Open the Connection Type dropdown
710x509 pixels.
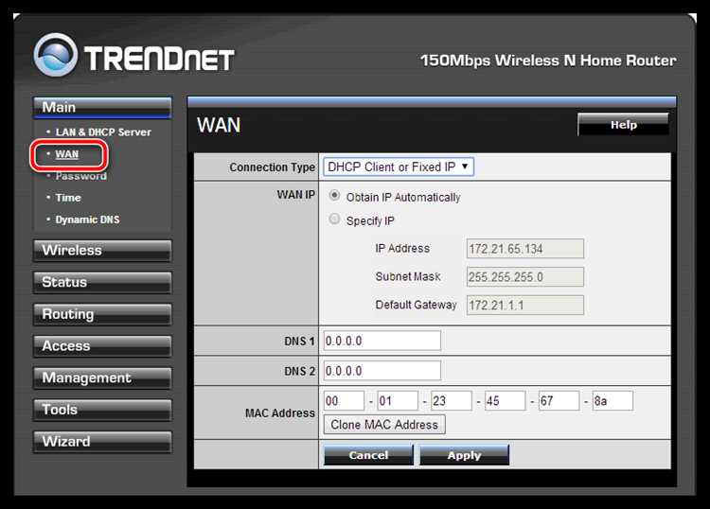pos(399,167)
